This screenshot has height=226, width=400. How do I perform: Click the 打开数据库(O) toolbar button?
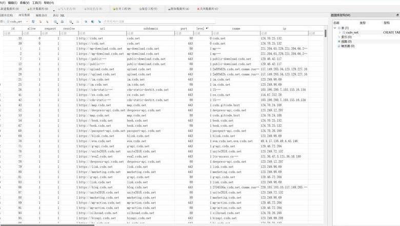38,9
